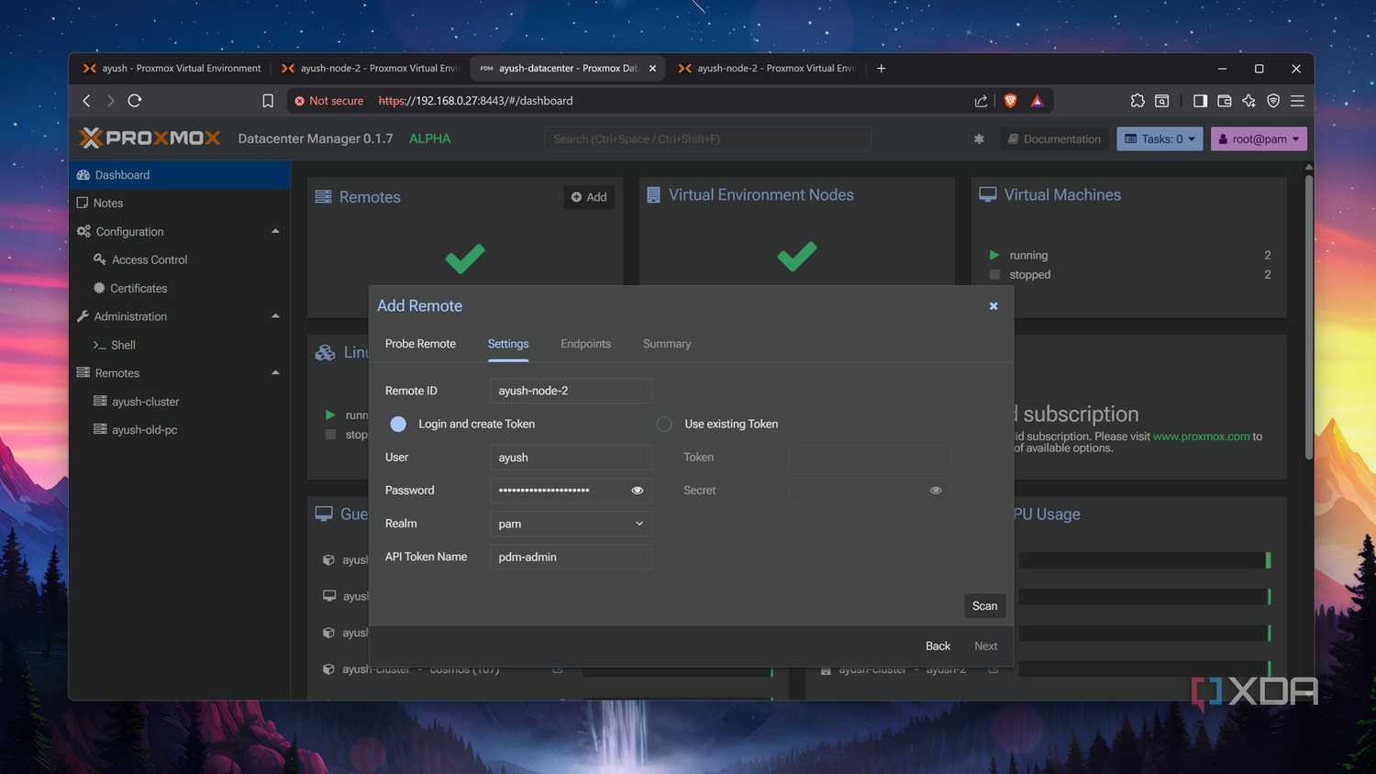Open Certificates in sidebar

click(180, 288)
